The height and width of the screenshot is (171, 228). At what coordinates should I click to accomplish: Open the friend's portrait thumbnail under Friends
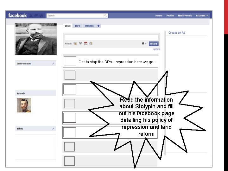(24, 105)
